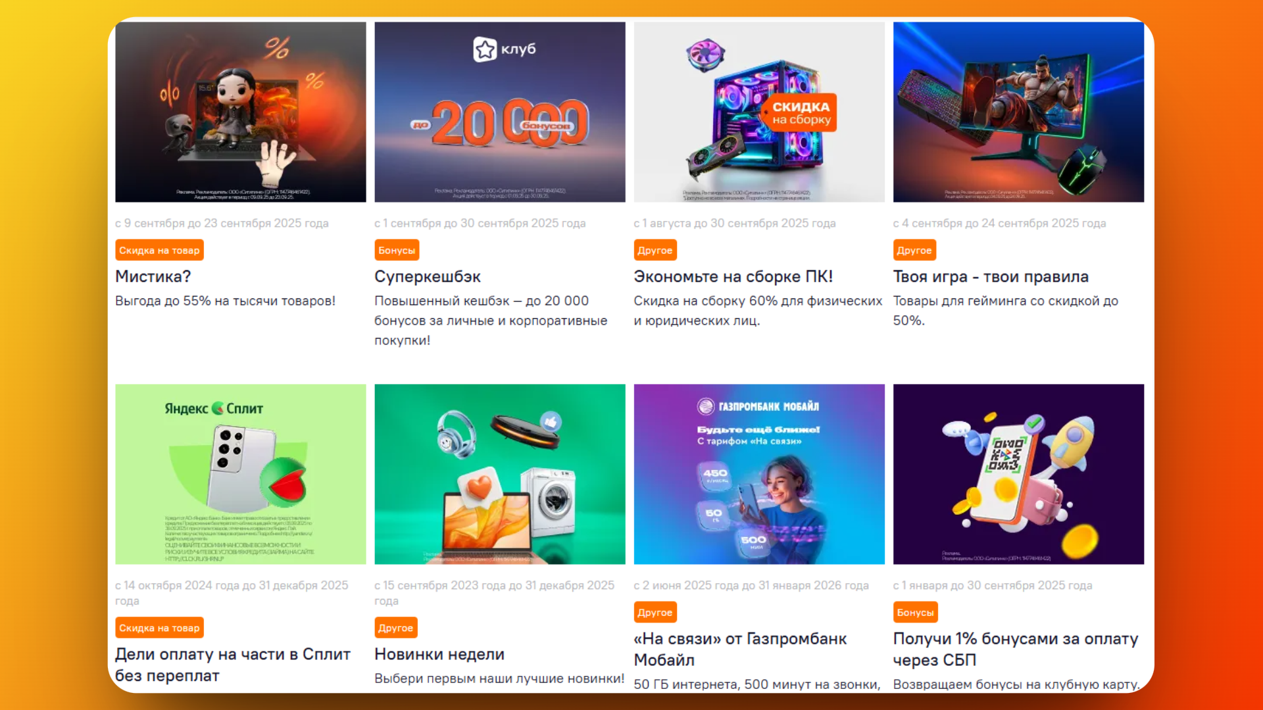This screenshot has height=710, width=1263.
Task: Open the клуб 20 000 бонусов banner
Action: [500, 112]
